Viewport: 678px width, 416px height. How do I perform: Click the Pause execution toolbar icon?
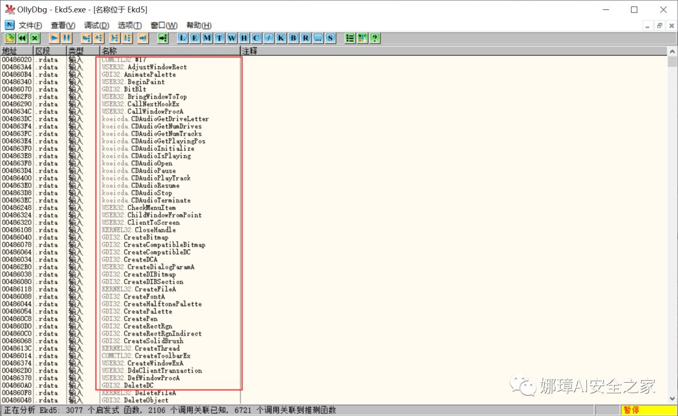pyautogui.click(x=67, y=38)
